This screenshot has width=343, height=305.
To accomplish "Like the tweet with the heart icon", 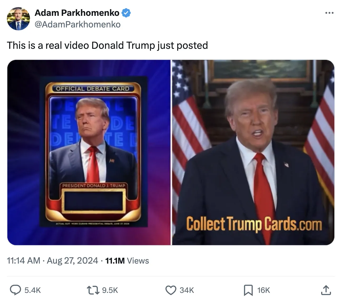I will (171, 290).
